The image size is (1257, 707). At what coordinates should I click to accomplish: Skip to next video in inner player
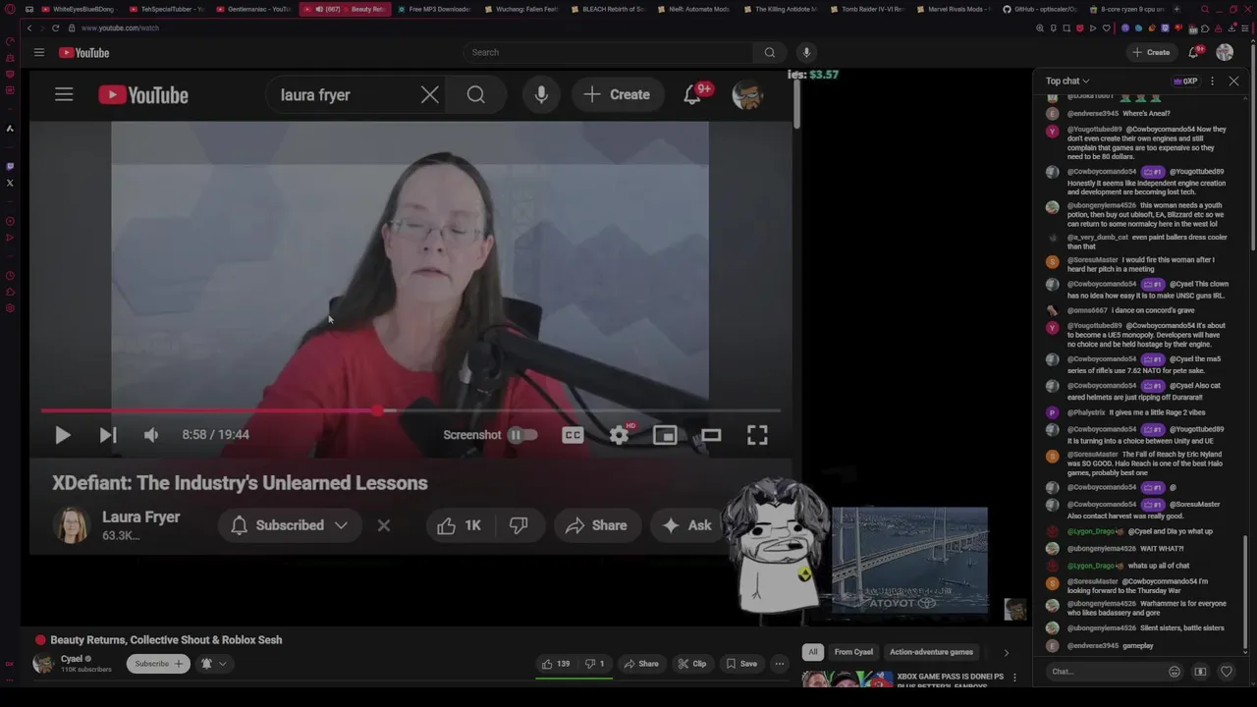point(108,435)
